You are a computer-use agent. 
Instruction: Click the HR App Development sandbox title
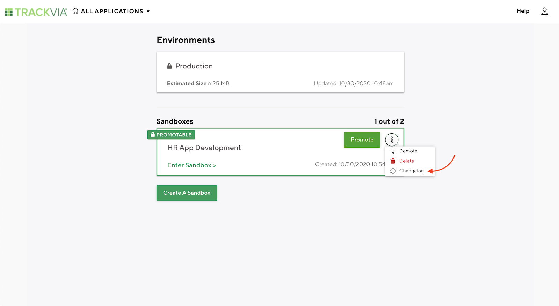click(x=204, y=148)
